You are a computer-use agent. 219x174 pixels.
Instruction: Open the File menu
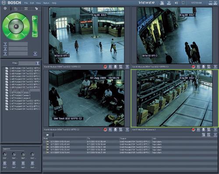pos(26,3)
